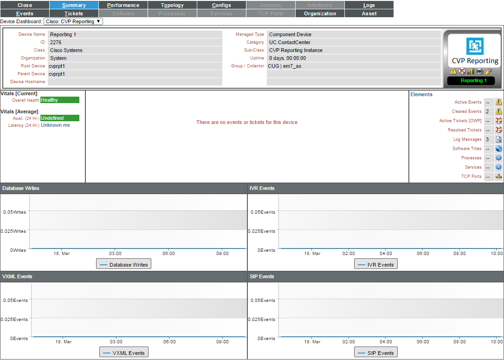The width and height of the screenshot is (504, 360).
Task: Open the Device Dashboard dropdown
Action: (x=73, y=21)
